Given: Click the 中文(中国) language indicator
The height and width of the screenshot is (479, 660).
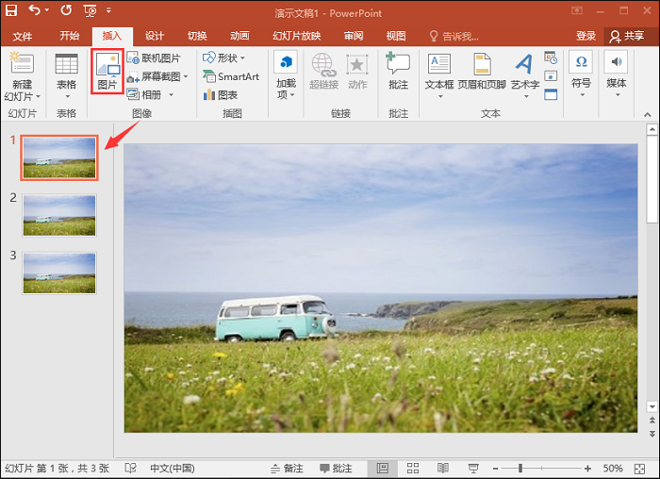Looking at the screenshot, I should (173, 468).
